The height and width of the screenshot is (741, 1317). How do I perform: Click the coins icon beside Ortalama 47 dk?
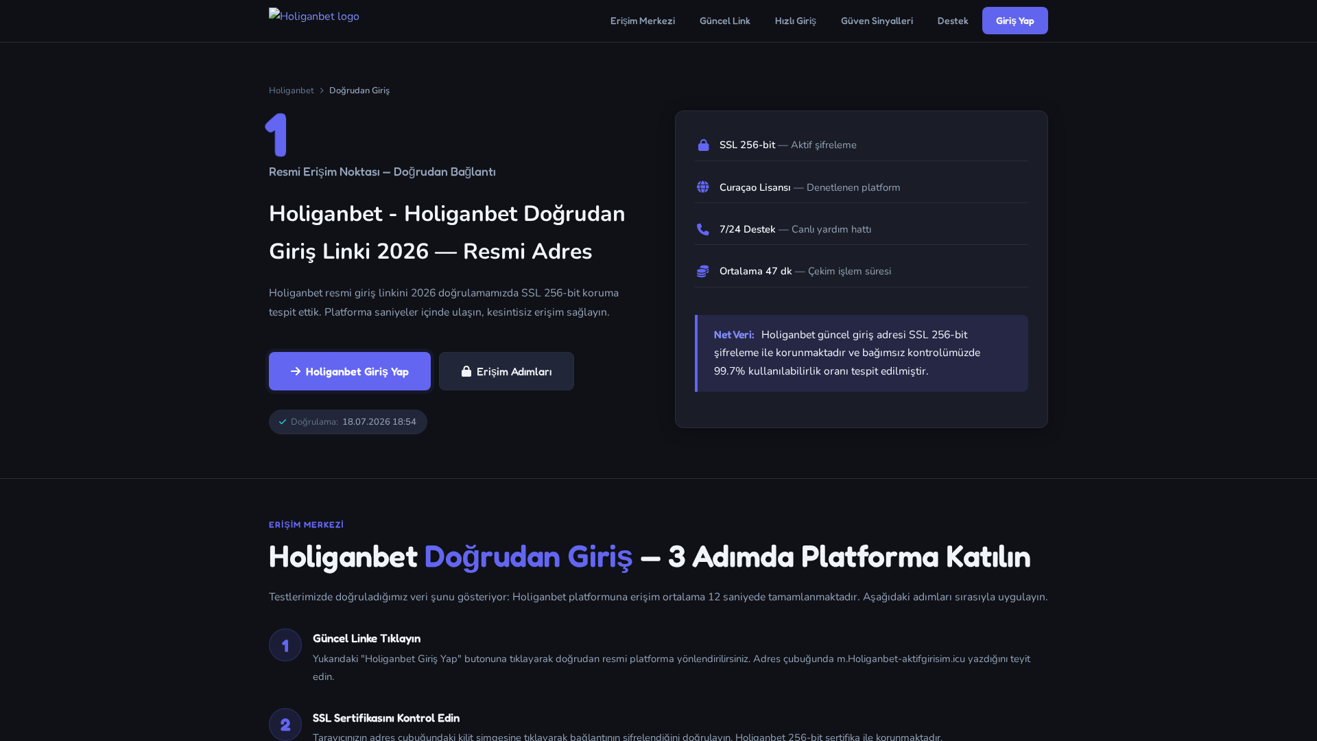click(x=703, y=271)
